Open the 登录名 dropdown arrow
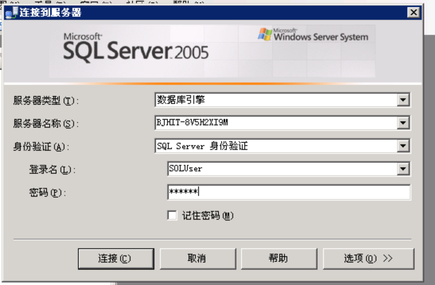 [x=403, y=169]
